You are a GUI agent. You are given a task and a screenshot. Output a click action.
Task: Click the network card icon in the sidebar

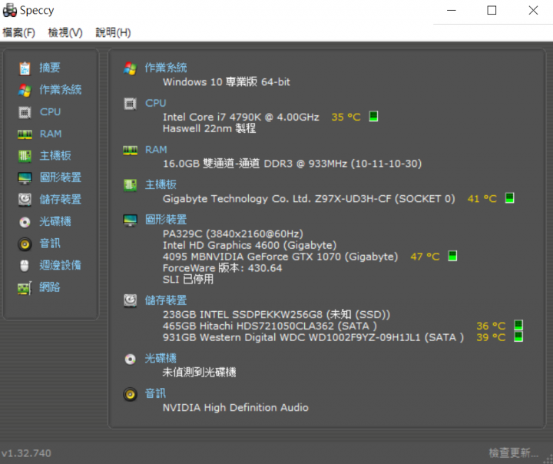25,288
